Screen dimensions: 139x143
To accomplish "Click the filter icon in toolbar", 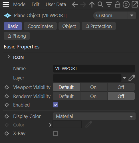I will 109,5.
